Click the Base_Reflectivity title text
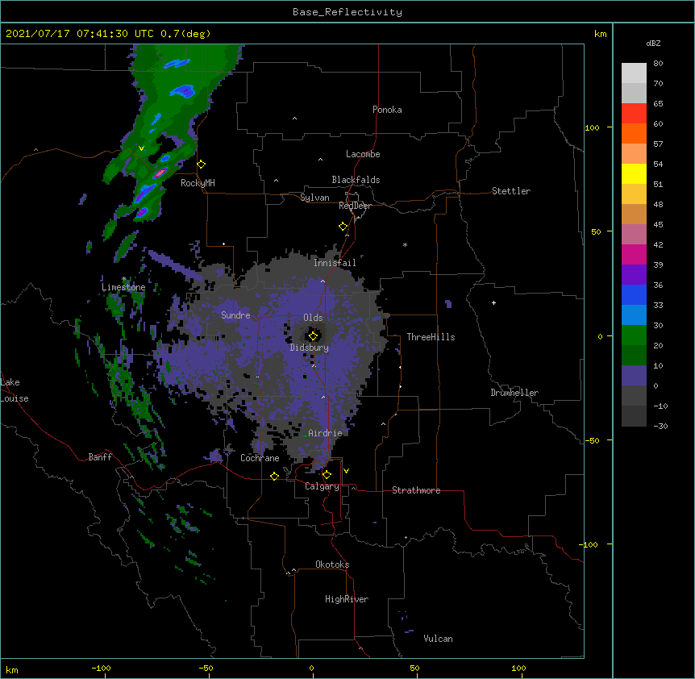The image size is (695, 679). (x=347, y=12)
